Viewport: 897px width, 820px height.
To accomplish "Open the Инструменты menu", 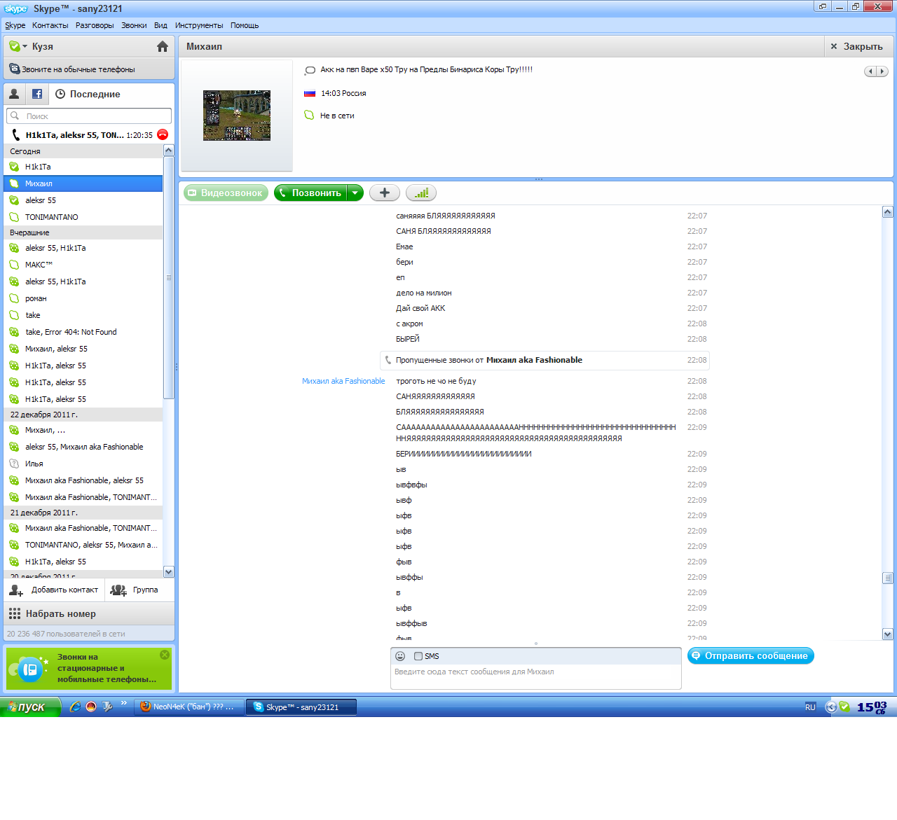I will coord(199,25).
